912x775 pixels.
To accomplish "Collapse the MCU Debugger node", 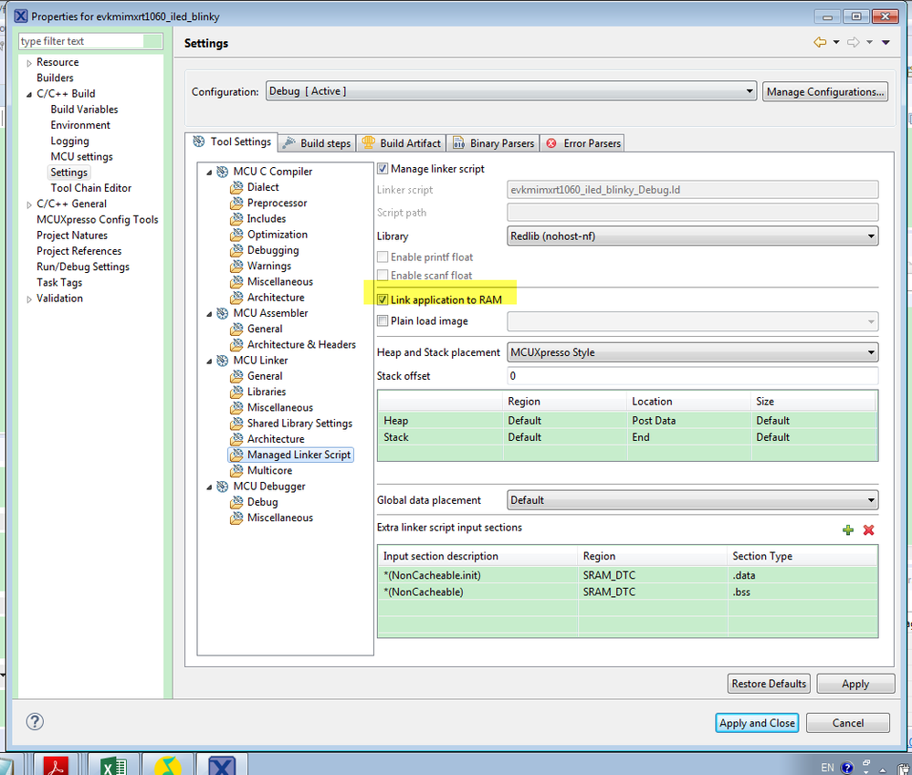I will pos(209,487).
